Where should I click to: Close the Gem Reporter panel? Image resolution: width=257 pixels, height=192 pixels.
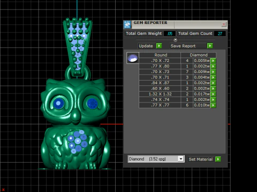tap(224, 24)
